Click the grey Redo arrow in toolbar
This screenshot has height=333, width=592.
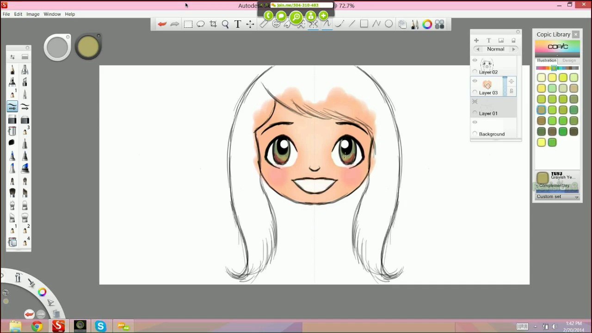pos(174,24)
